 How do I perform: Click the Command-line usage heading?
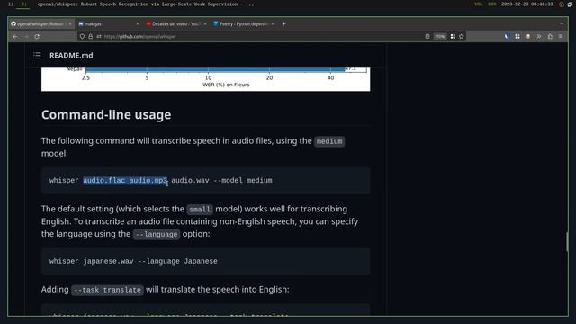coord(106,115)
